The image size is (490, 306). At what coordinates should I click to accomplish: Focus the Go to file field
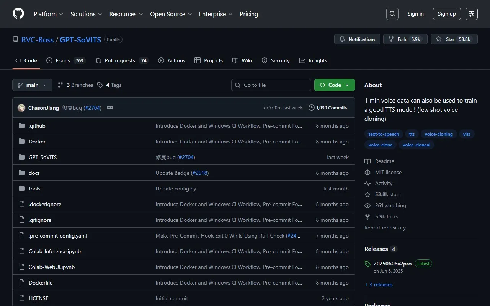point(271,85)
